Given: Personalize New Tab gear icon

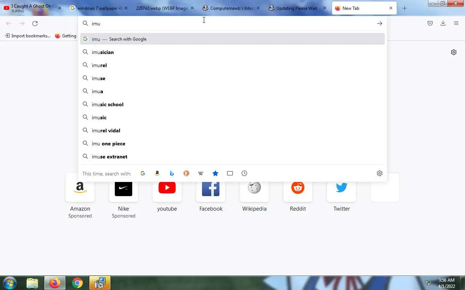Looking at the screenshot, I should pyautogui.click(x=454, y=52).
